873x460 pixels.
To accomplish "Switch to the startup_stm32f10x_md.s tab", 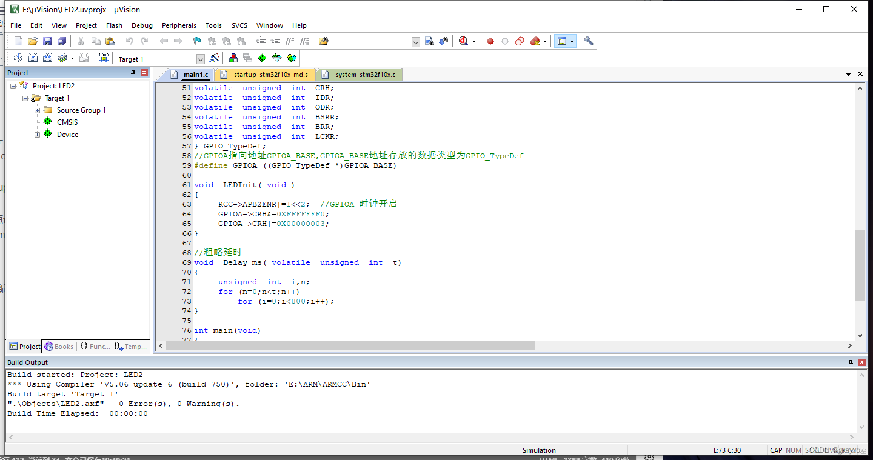I will [265, 75].
